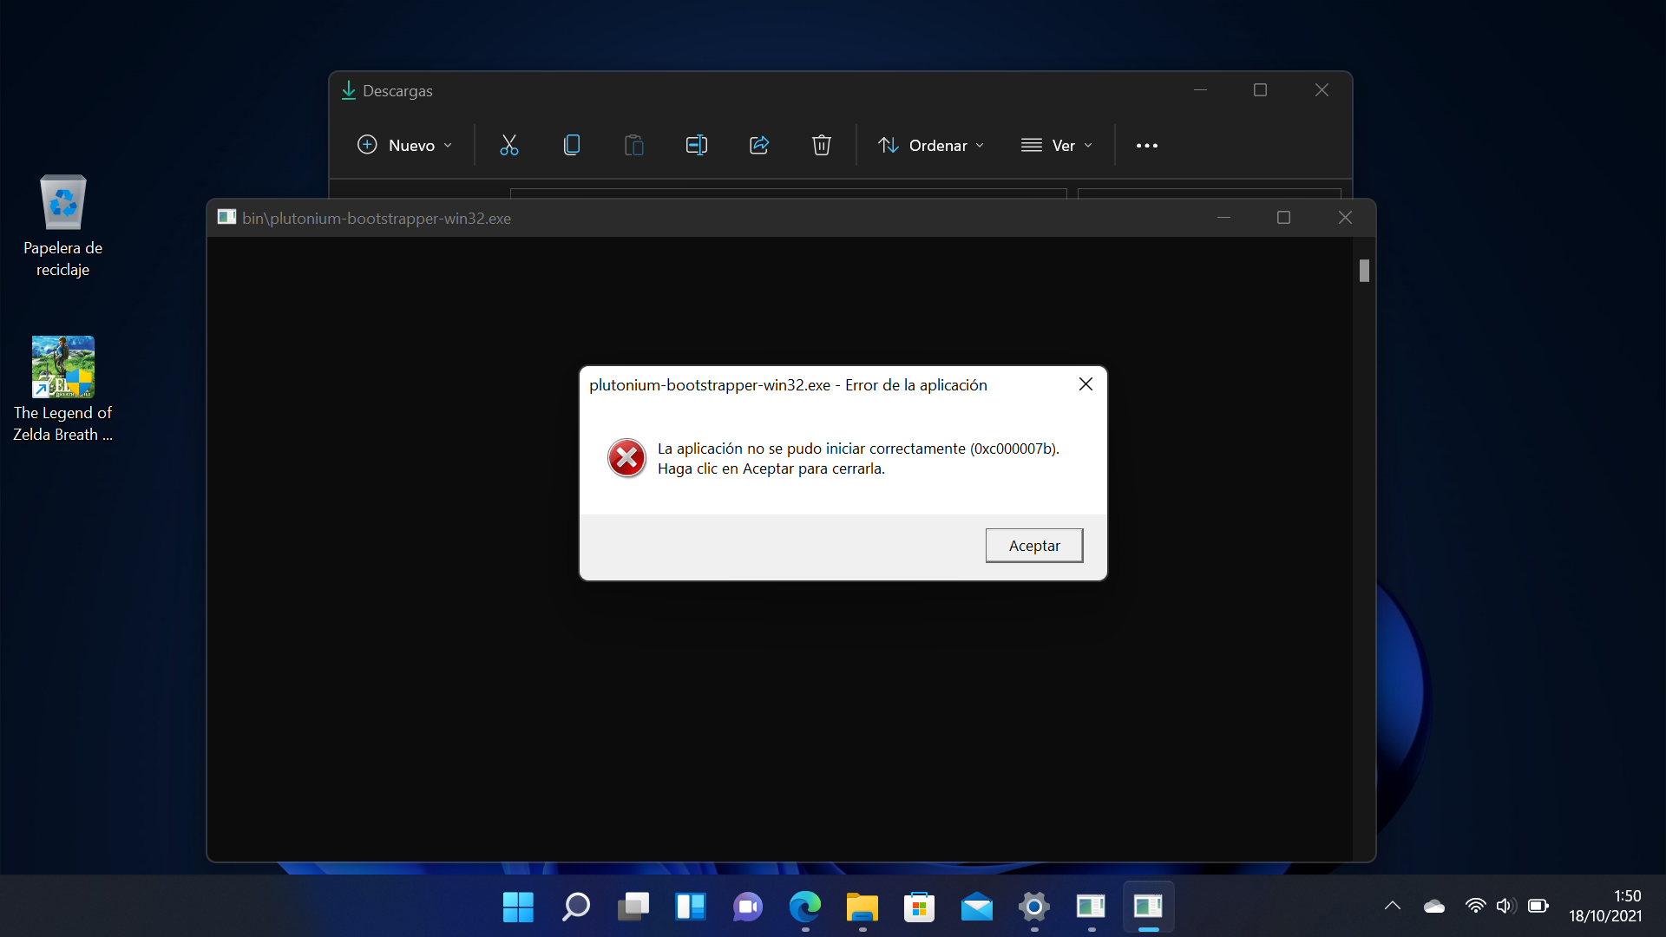Click the Aceptar button in error dialog

[1033, 546]
